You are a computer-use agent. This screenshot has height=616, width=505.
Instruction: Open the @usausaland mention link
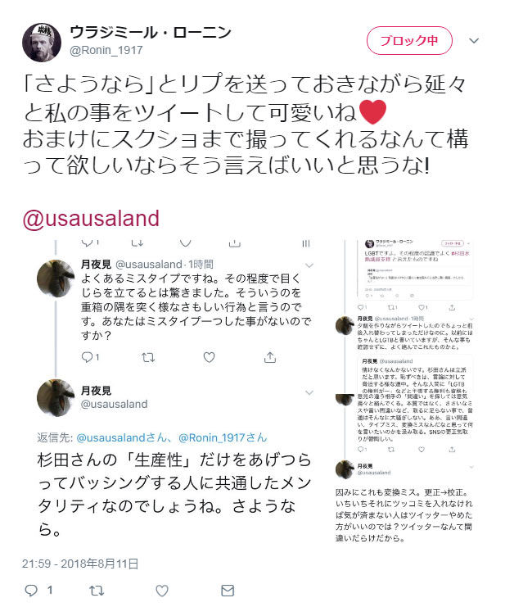pos(91,219)
